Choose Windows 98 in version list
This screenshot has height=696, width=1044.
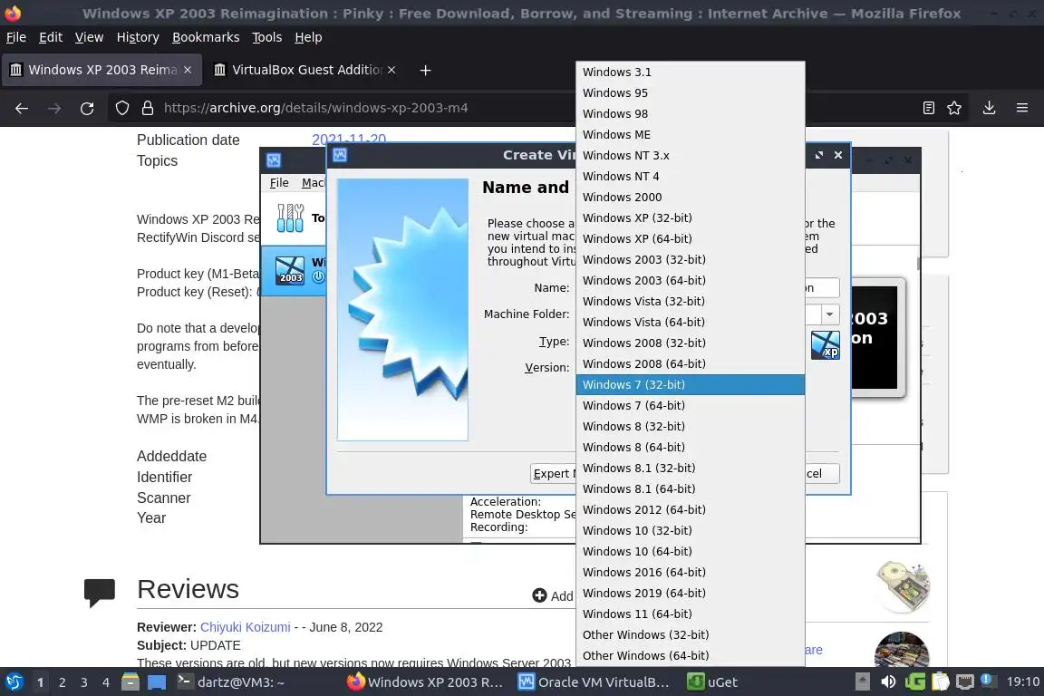[690, 114]
